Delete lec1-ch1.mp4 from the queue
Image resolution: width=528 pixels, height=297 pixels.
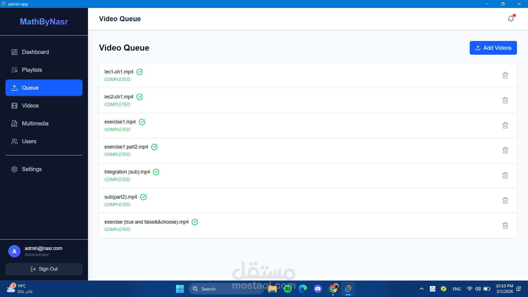pyautogui.click(x=505, y=75)
